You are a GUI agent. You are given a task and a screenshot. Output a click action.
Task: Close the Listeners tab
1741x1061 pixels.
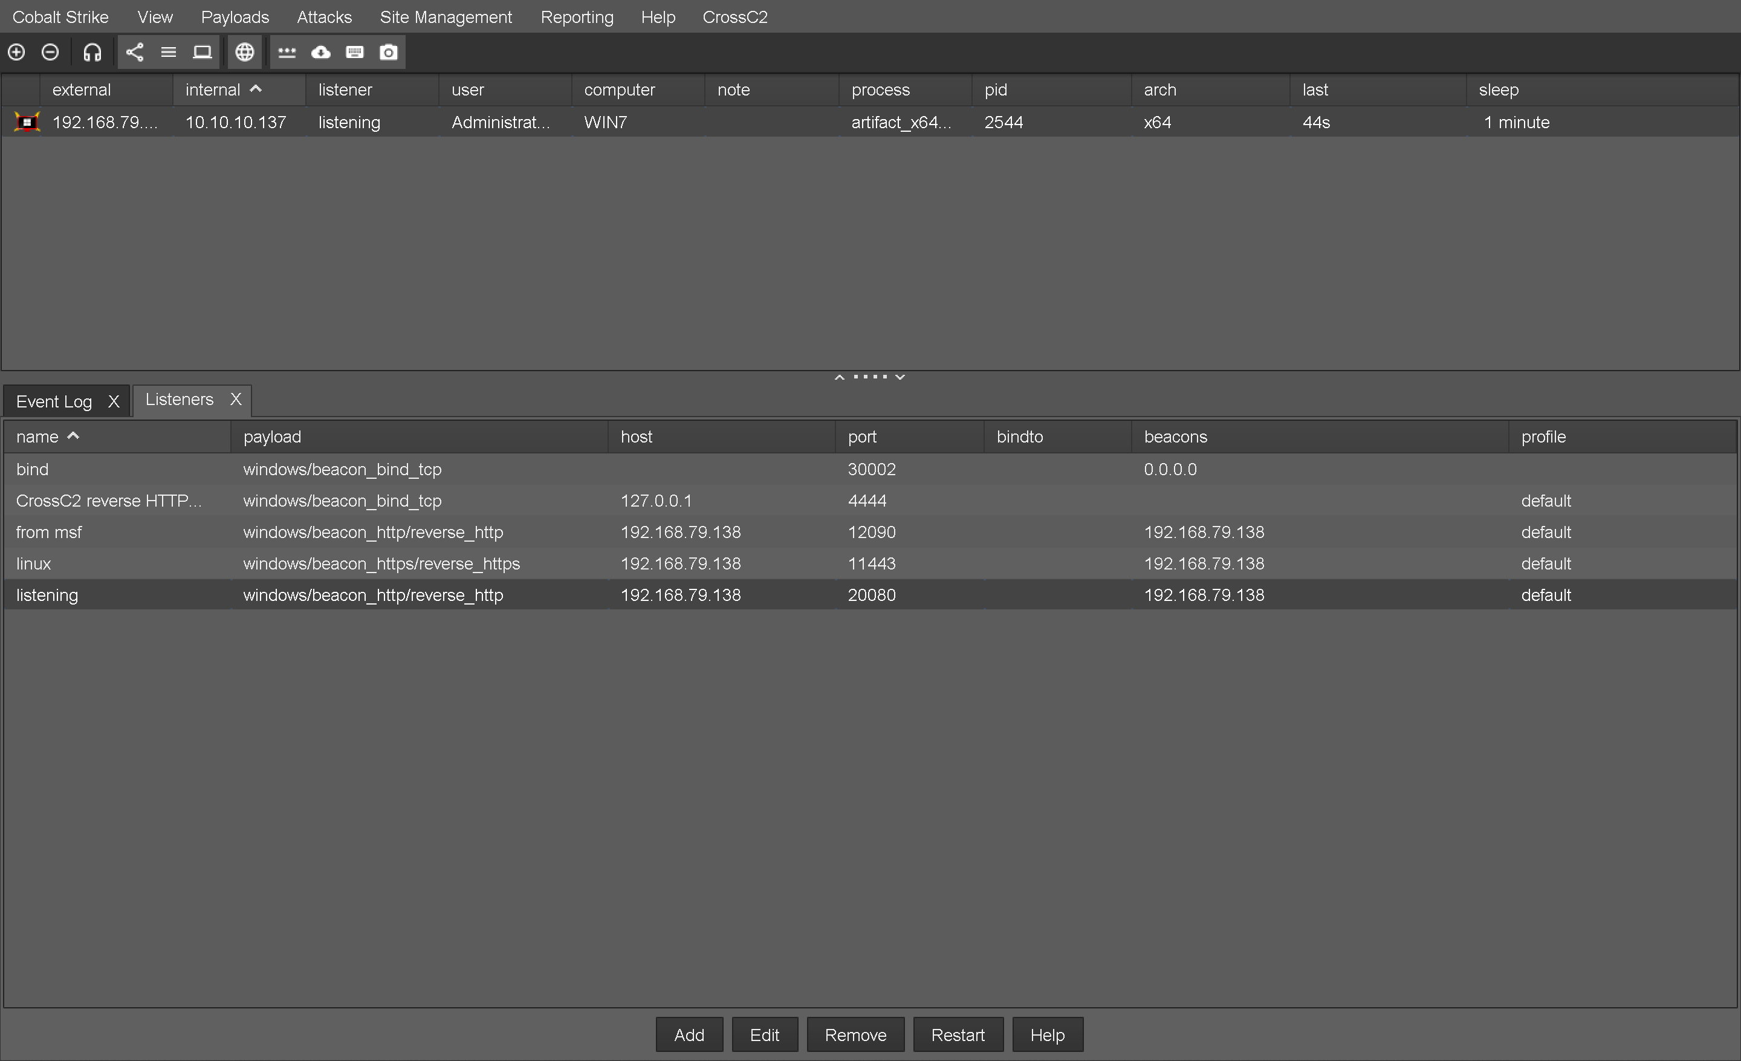tap(236, 399)
